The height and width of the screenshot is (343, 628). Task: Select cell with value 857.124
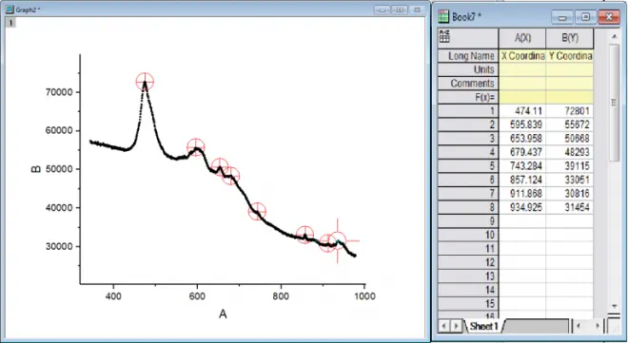(x=522, y=180)
